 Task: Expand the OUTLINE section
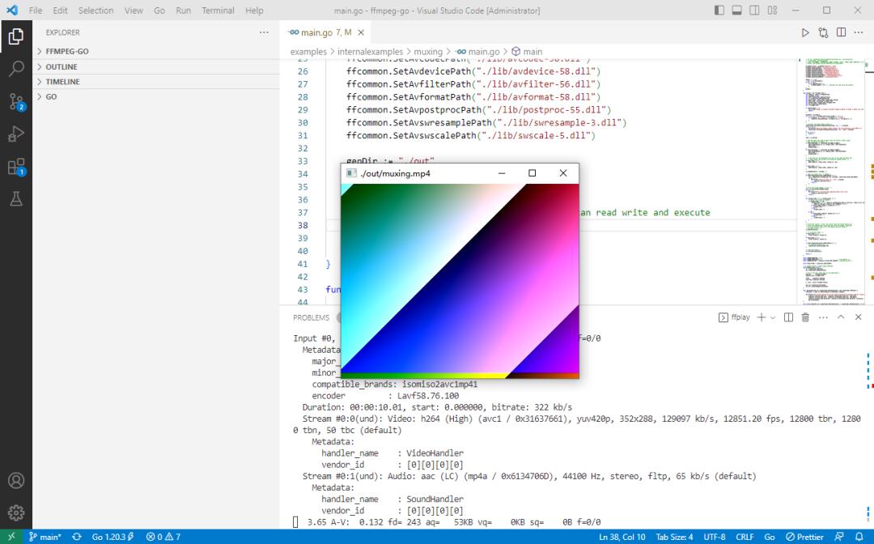[x=62, y=66]
